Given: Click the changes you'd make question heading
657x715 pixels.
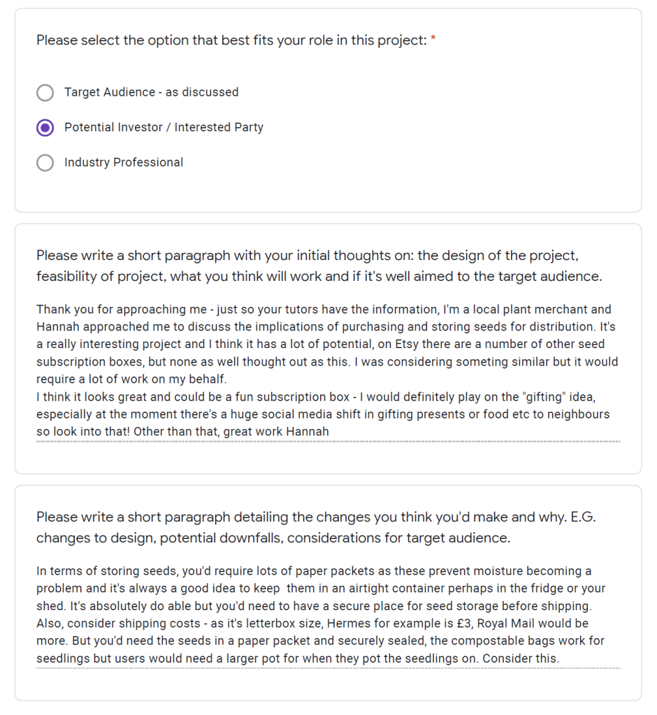Looking at the screenshot, I should point(316,528).
